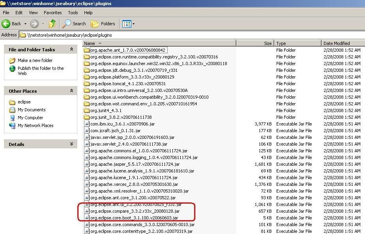Sort by the Date Modified column header

(337, 43)
